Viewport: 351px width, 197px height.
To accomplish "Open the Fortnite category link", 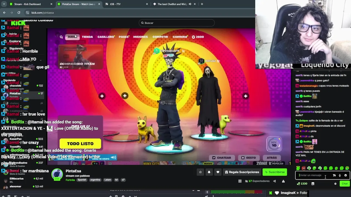I will point(70,180).
